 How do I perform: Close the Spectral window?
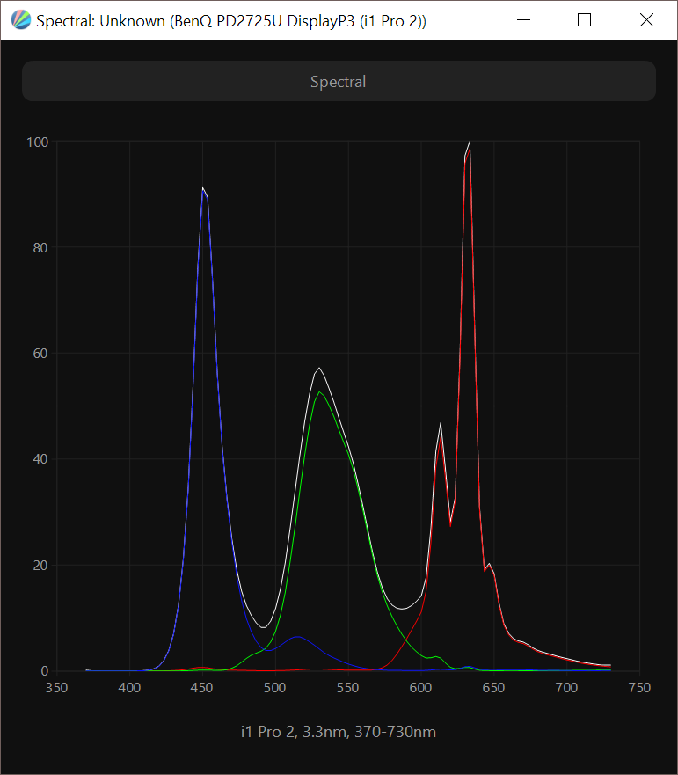pos(646,20)
